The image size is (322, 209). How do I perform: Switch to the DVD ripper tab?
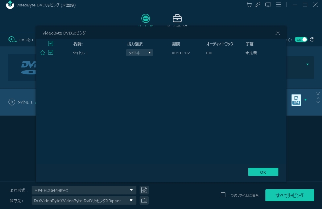coord(146,19)
